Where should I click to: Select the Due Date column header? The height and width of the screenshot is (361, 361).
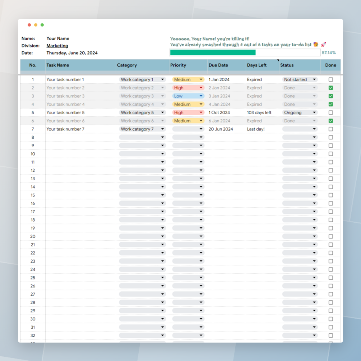(227, 65)
